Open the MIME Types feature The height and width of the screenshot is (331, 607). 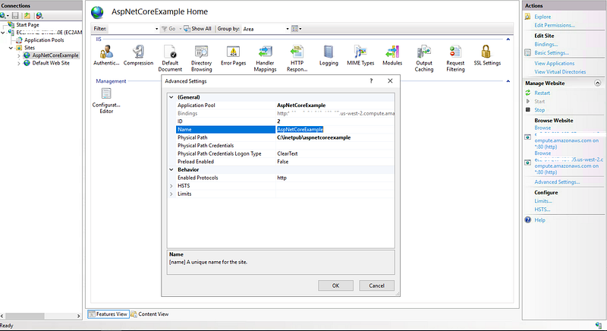360,55
